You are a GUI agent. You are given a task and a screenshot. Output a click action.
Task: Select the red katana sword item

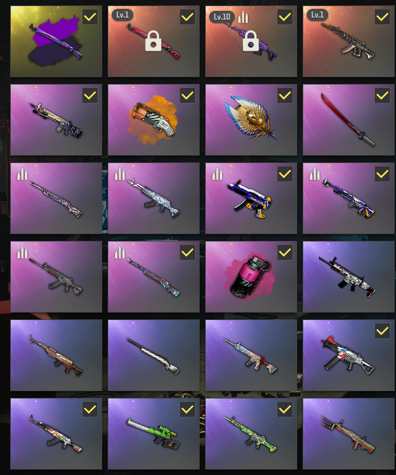coord(349,120)
